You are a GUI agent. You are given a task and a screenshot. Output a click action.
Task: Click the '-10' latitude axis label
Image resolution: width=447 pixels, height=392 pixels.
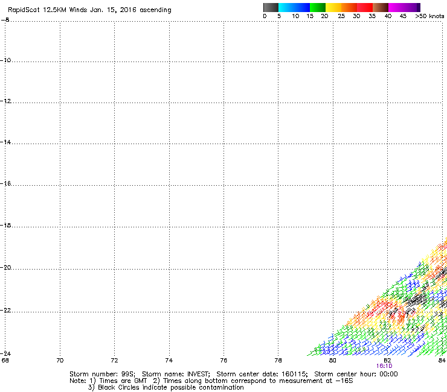5,60
